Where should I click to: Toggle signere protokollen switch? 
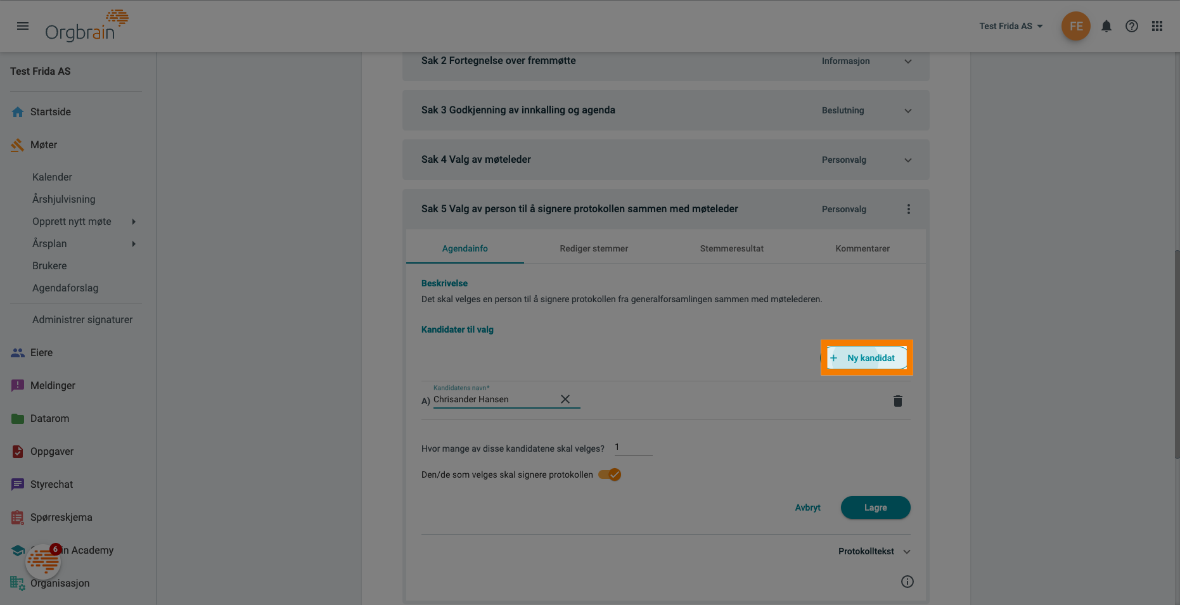click(610, 474)
